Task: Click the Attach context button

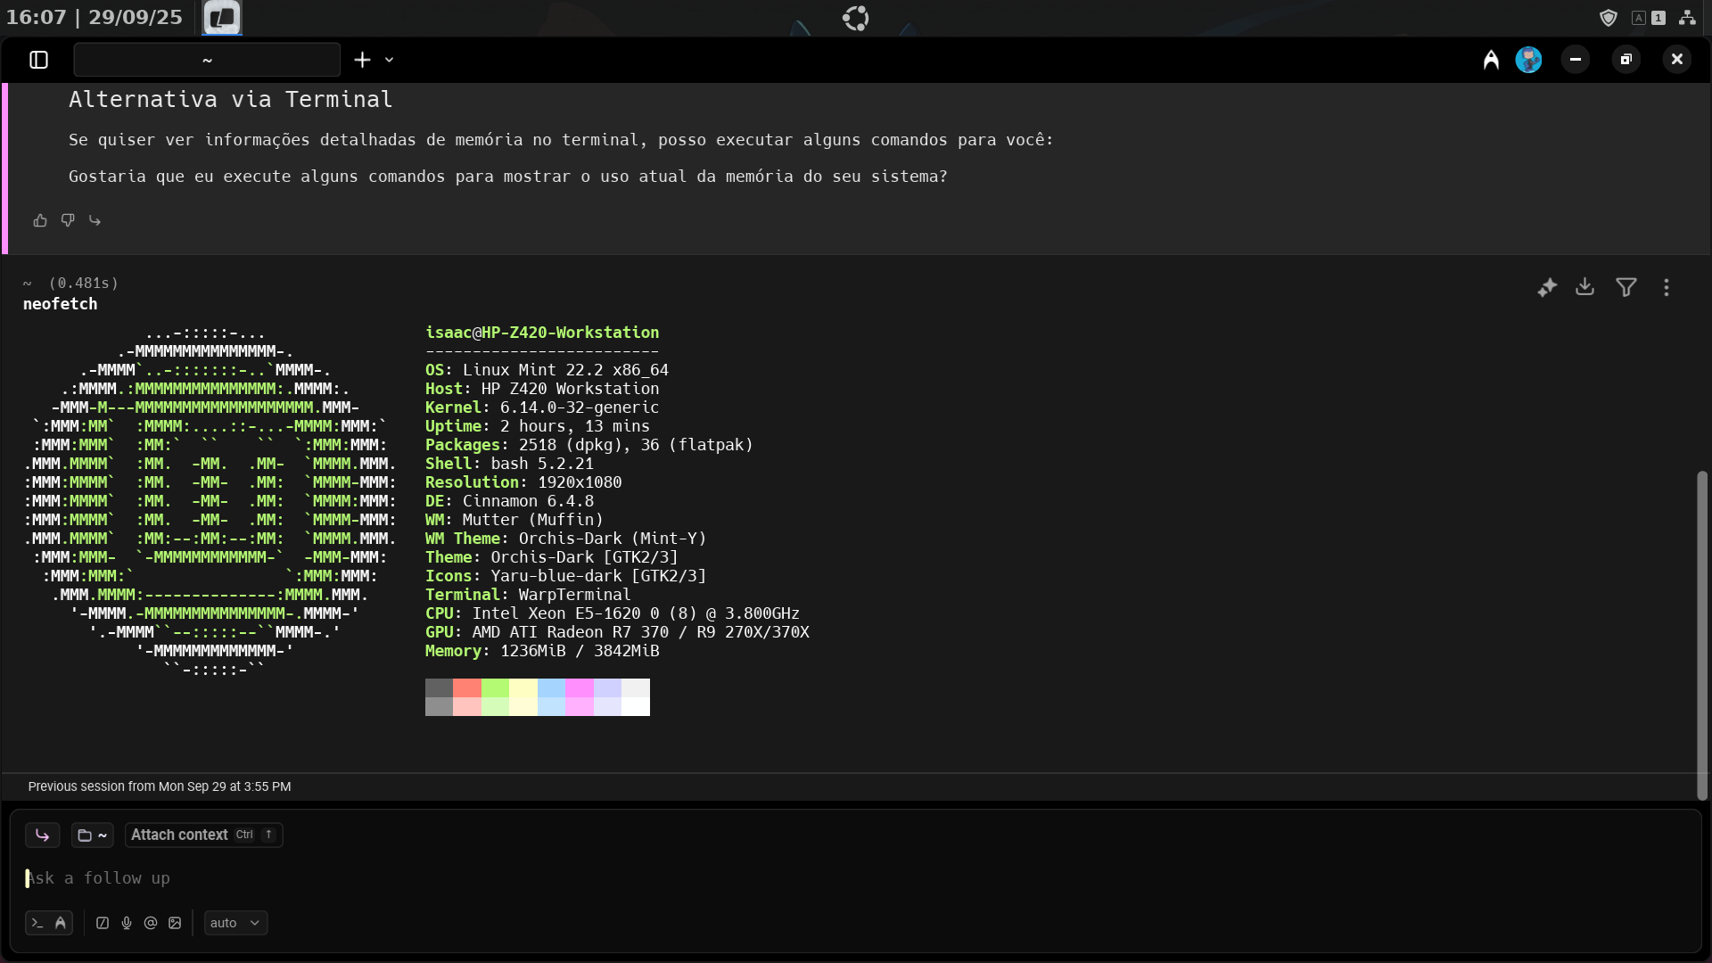Action: coord(203,835)
